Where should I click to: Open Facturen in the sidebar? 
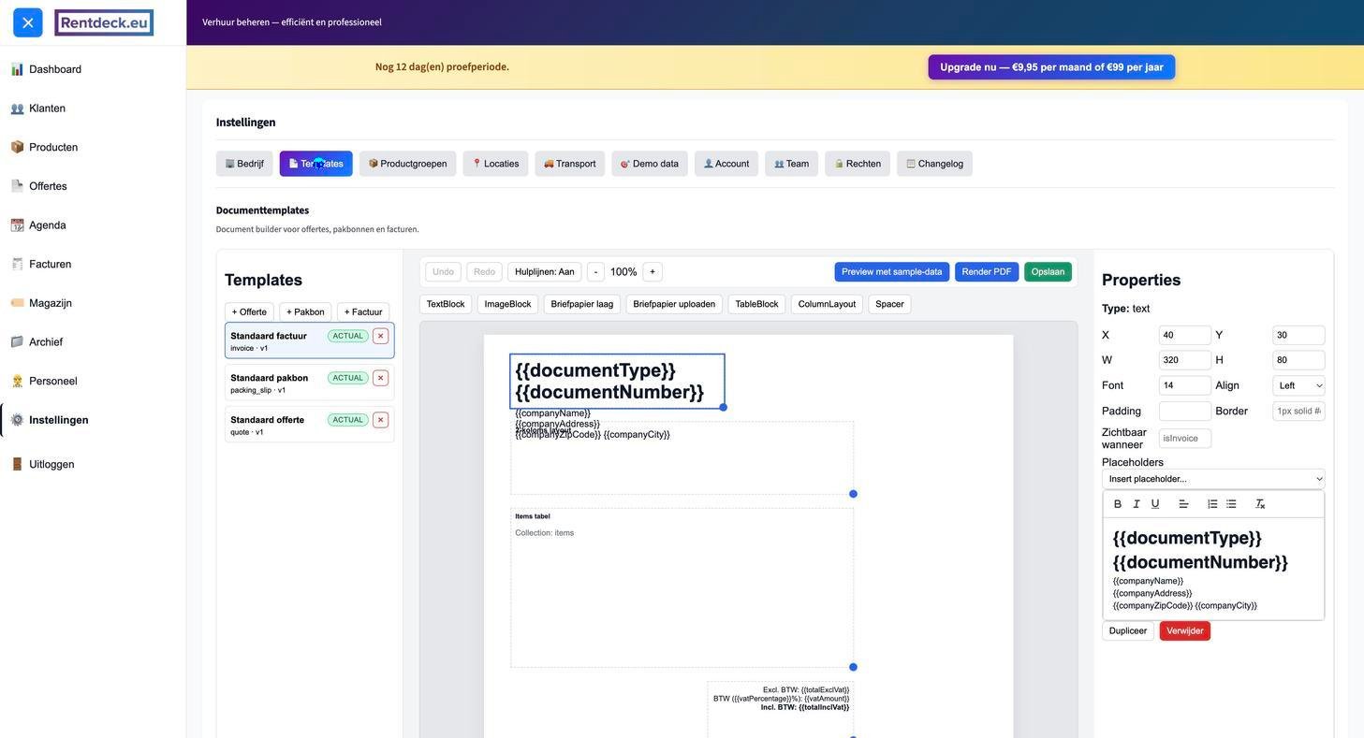[x=50, y=265]
